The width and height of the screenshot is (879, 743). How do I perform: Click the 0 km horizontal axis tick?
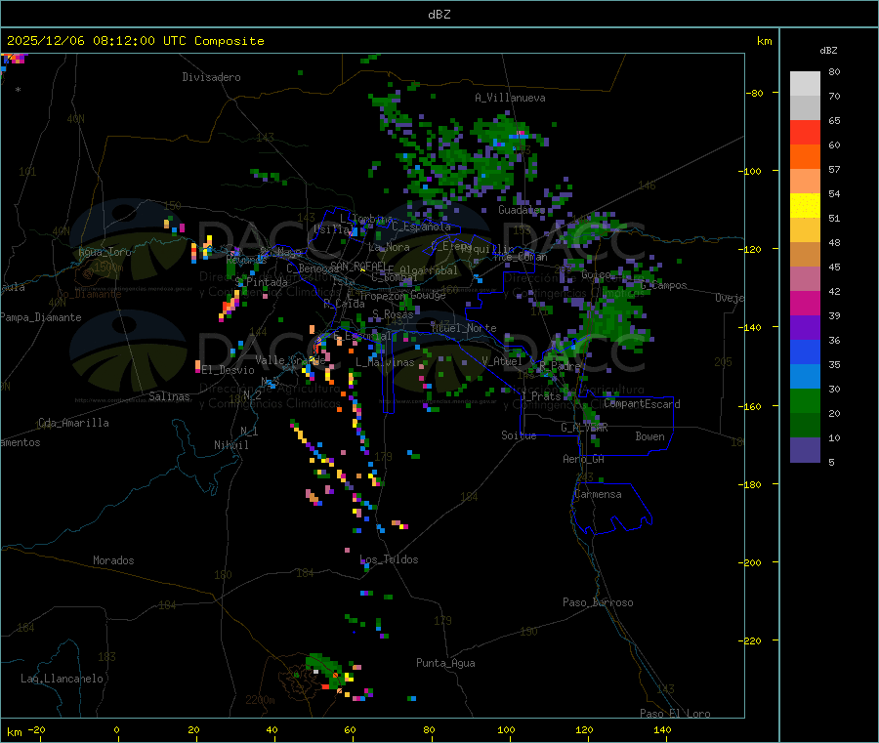pyautogui.click(x=116, y=730)
